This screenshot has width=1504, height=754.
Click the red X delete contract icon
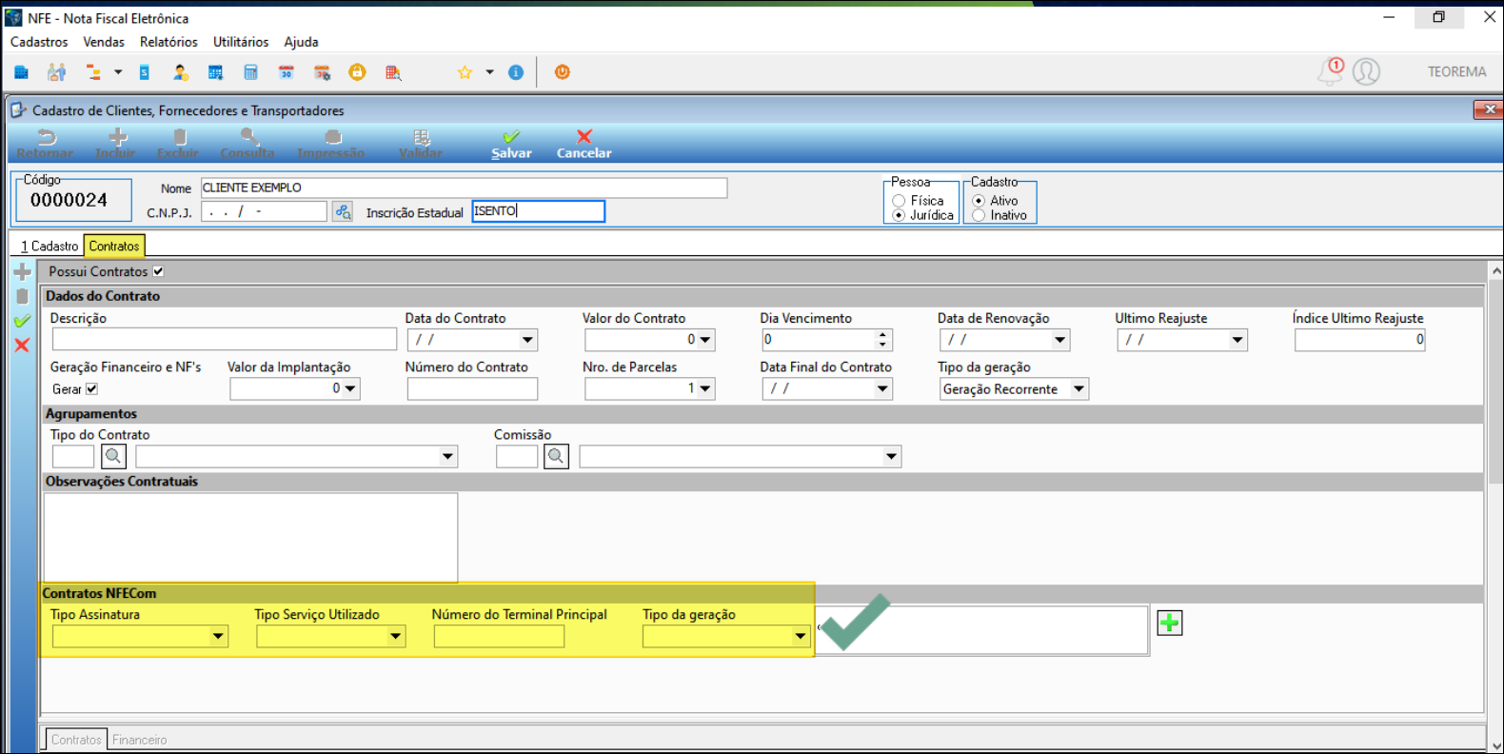(22, 346)
